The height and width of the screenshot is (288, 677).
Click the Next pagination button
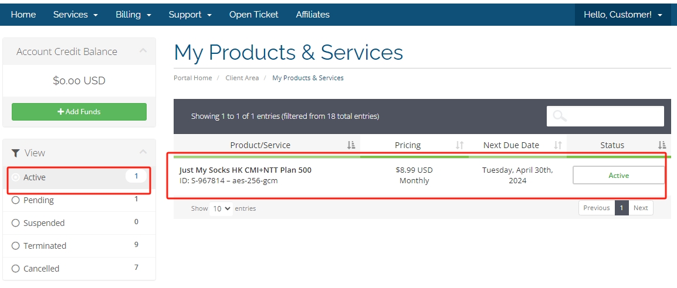coord(641,208)
